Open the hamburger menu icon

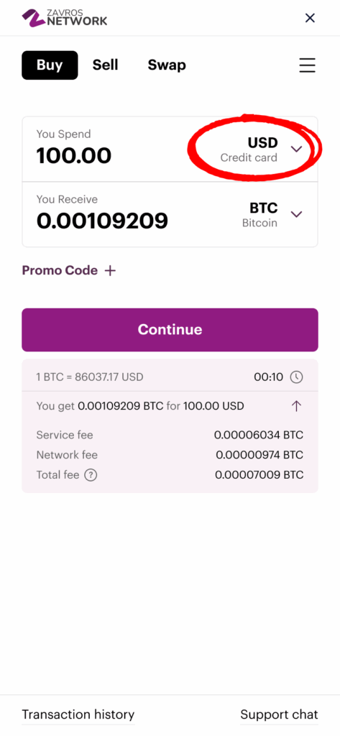pos(307,65)
